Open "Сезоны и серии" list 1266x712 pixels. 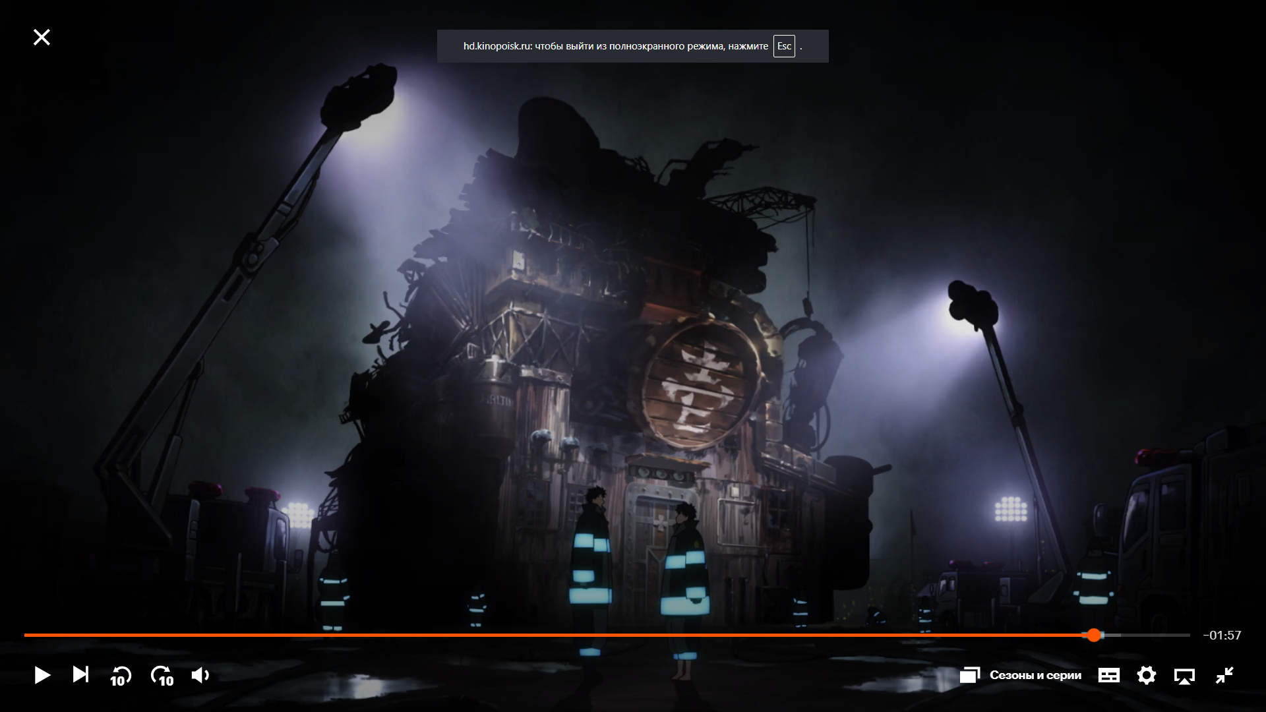[x=1035, y=675]
